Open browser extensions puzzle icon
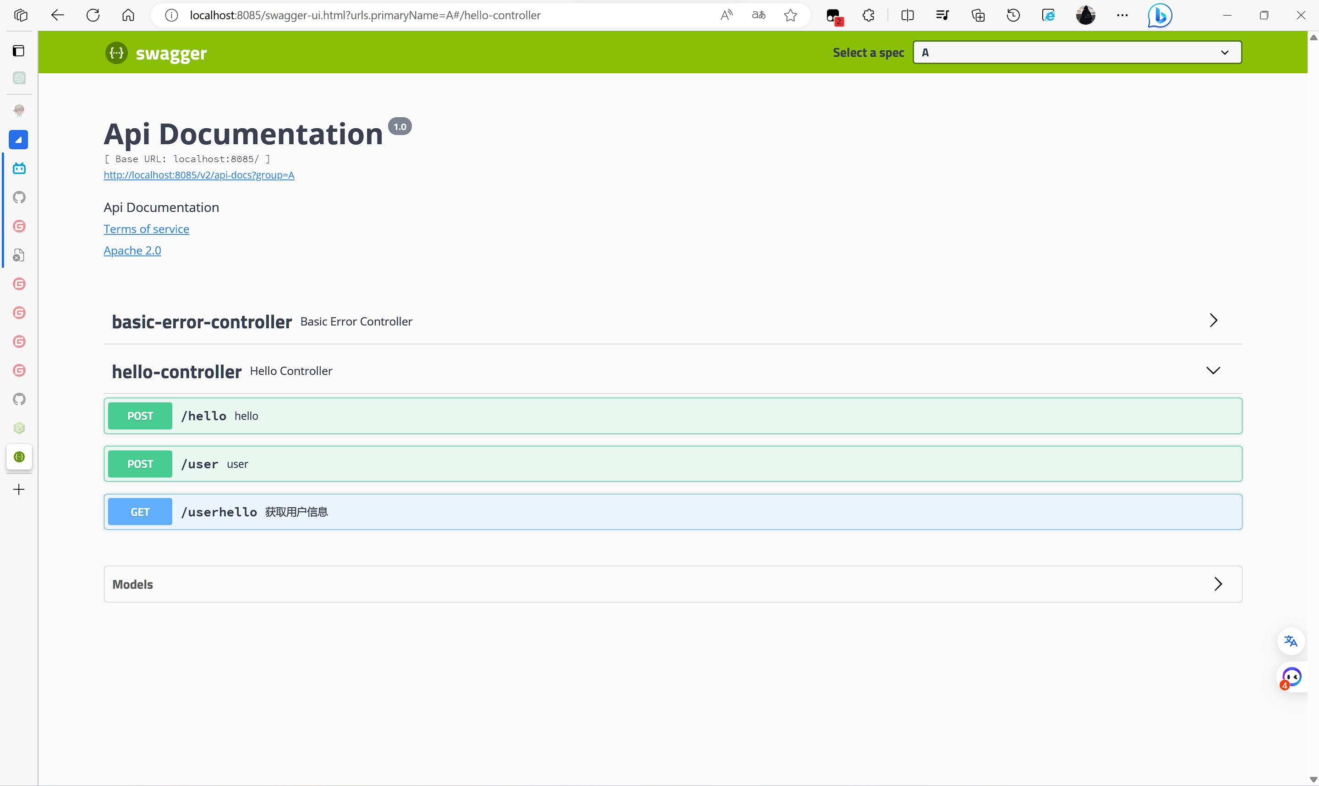Viewport: 1319px width, 786px height. [868, 16]
